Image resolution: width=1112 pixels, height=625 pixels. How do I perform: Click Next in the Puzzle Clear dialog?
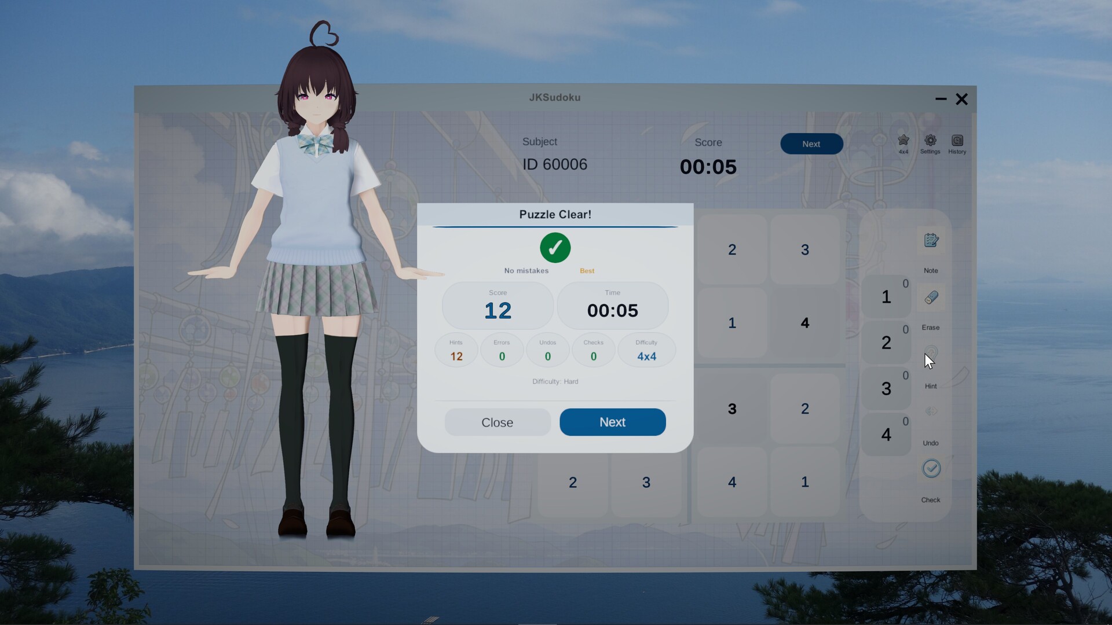pos(612,422)
